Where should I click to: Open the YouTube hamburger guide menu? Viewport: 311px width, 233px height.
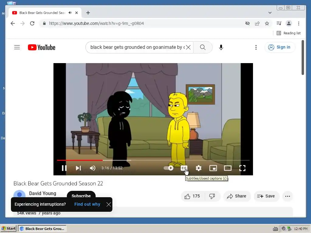point(17,47)
